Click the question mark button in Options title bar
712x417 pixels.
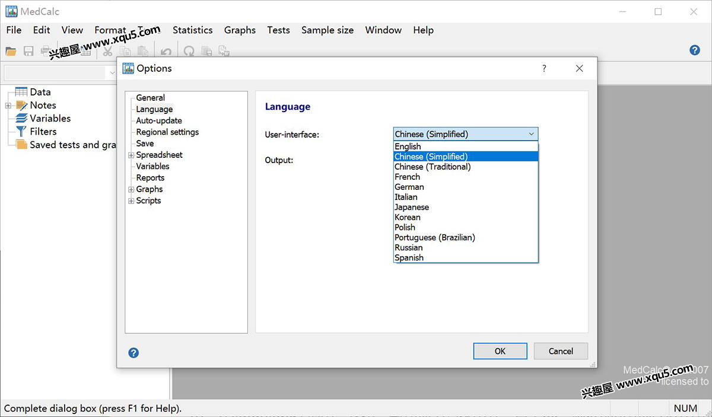(x=544, y=69)
